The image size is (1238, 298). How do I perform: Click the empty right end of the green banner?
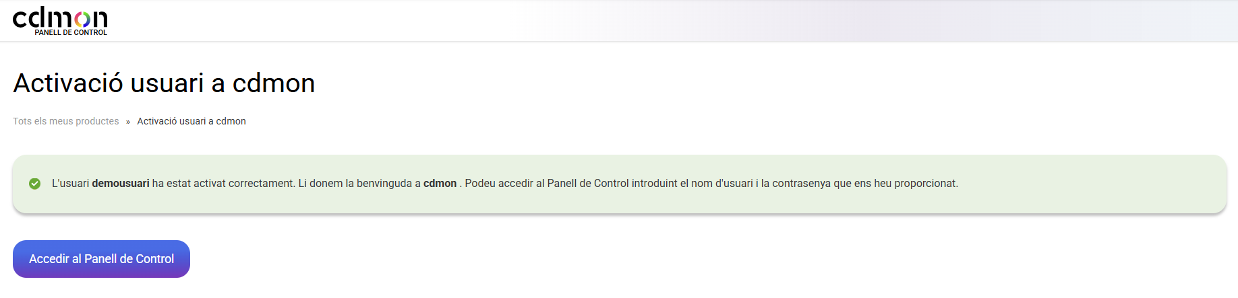tap(1113, 184)
